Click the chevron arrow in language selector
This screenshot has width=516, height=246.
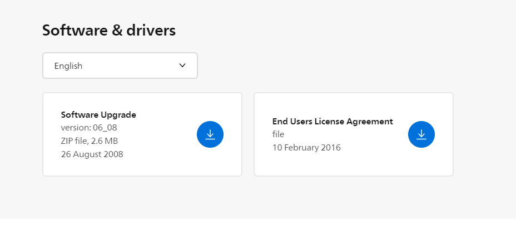pos(182,66)
